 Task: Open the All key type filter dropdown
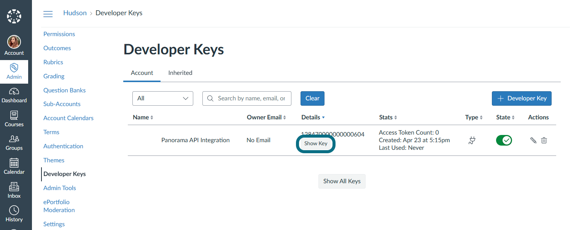[x=163, y=98]
